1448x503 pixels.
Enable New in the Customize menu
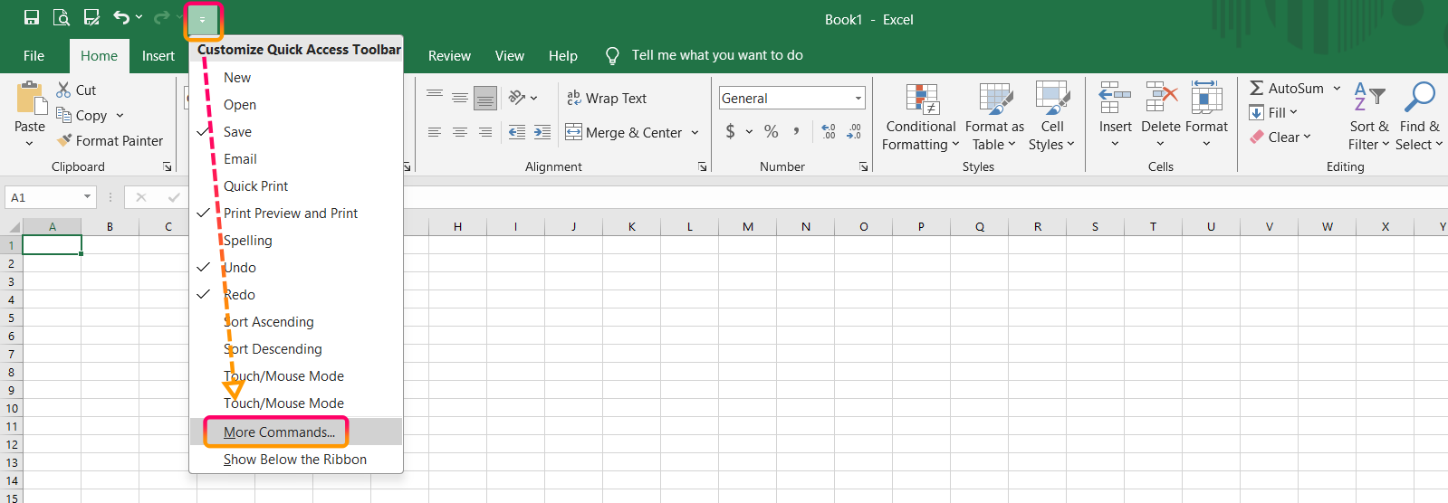tap(296, 78)
